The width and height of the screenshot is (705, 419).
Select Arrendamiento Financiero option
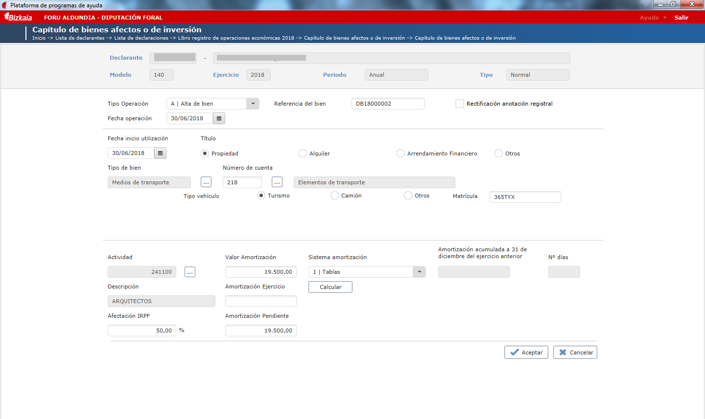[401, 154]
